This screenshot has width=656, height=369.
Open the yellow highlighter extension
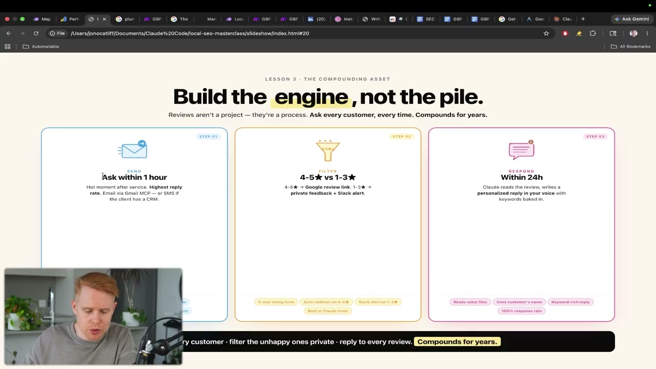click(579, 33)
